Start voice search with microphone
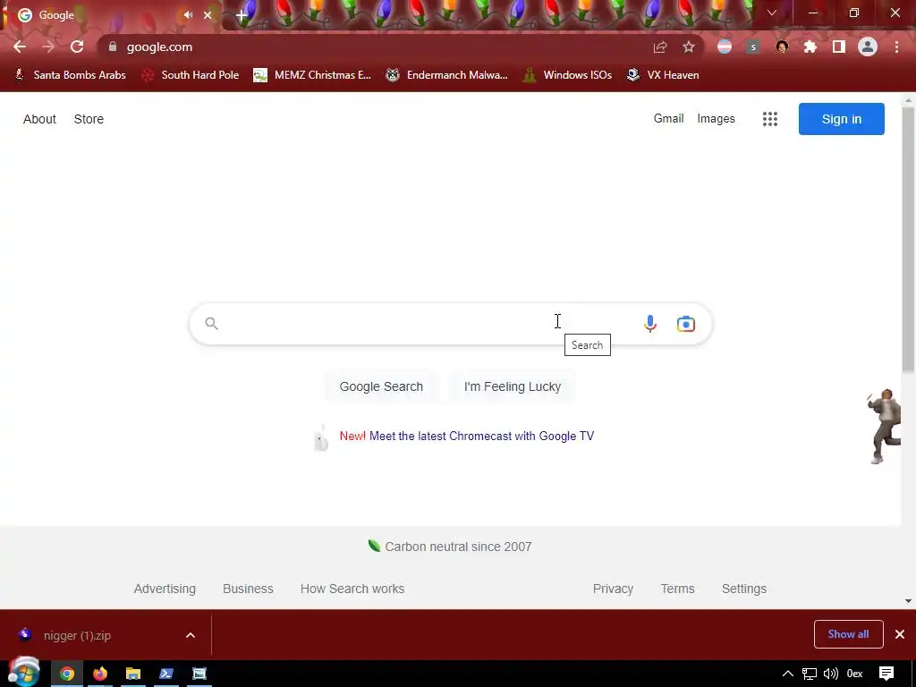This screenshot has width=916, height=687. (650, 324)
